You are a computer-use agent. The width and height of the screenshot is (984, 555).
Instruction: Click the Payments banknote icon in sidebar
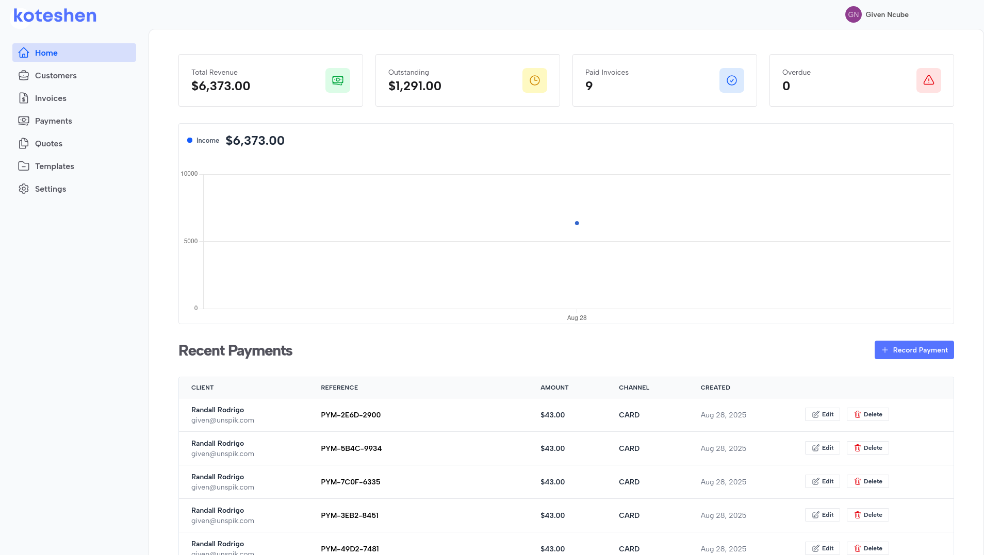tap(24, 121)
